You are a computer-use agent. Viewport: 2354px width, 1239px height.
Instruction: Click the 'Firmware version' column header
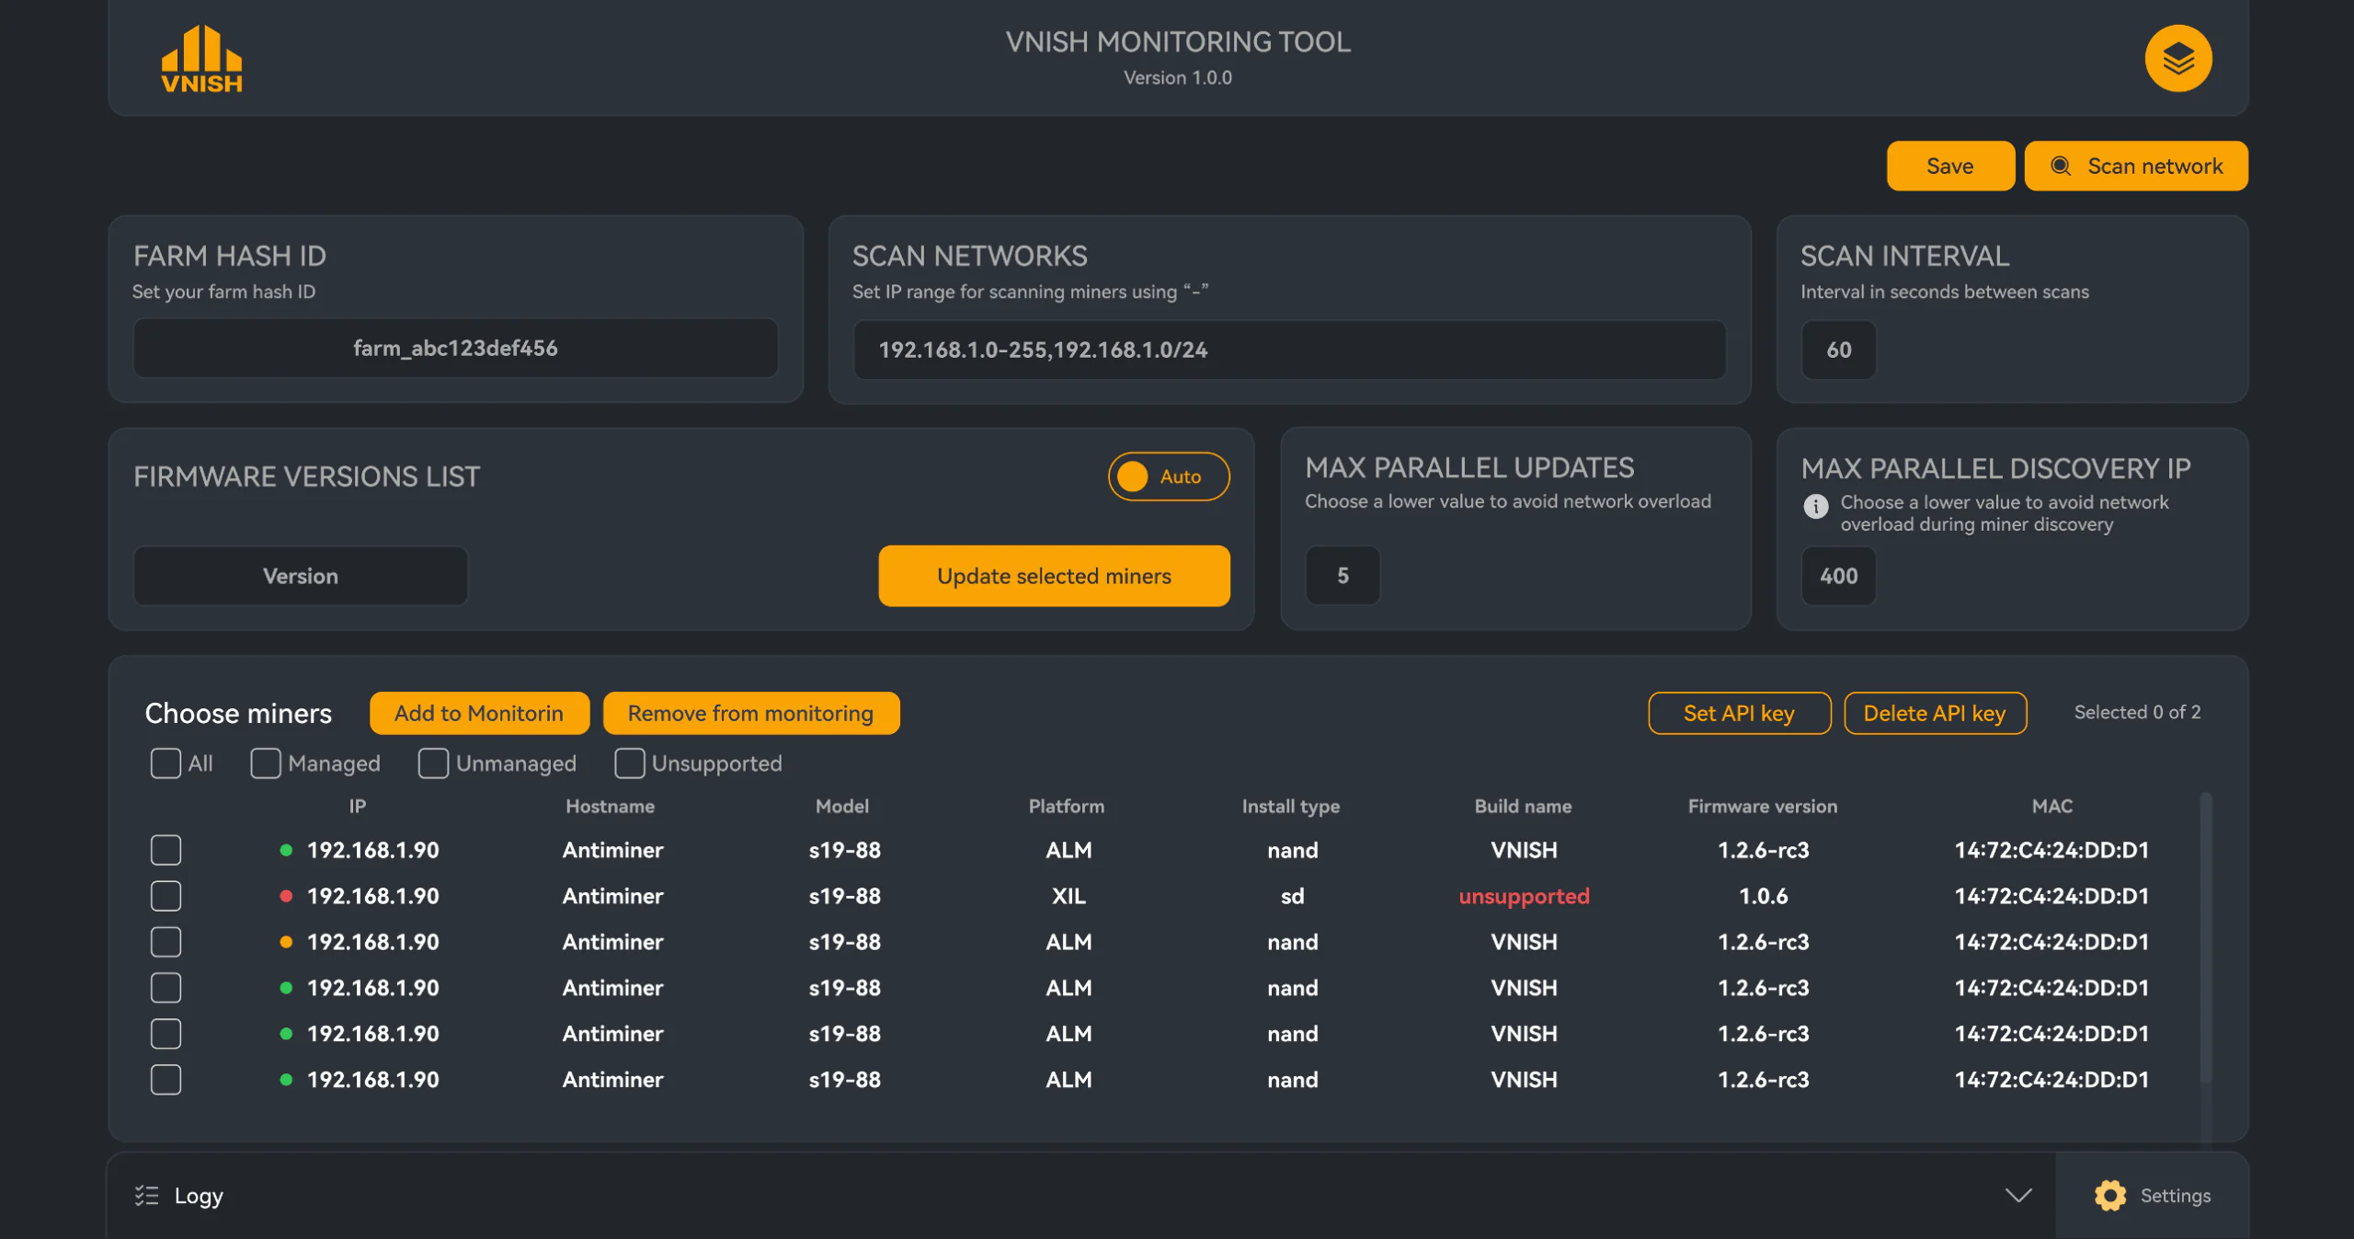[1762, 806]
